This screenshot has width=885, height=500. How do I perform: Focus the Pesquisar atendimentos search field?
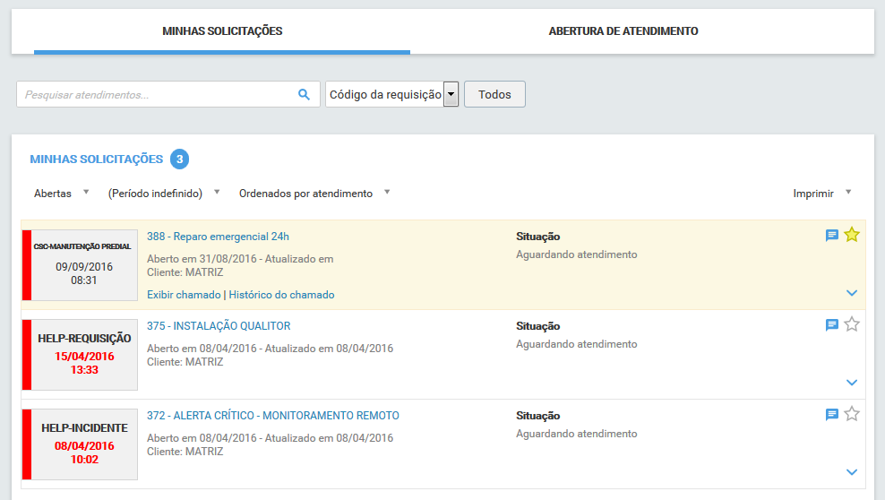pos(157,95)
